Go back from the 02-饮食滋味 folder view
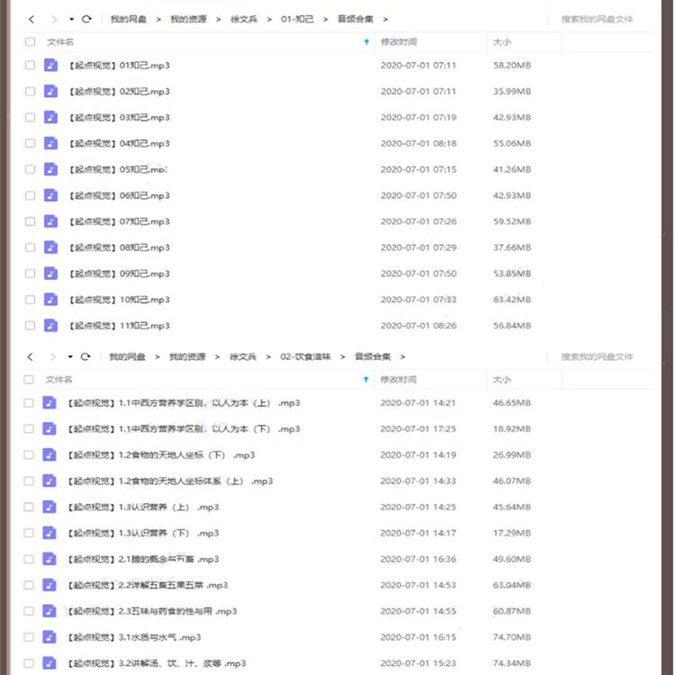 (31, 356)
